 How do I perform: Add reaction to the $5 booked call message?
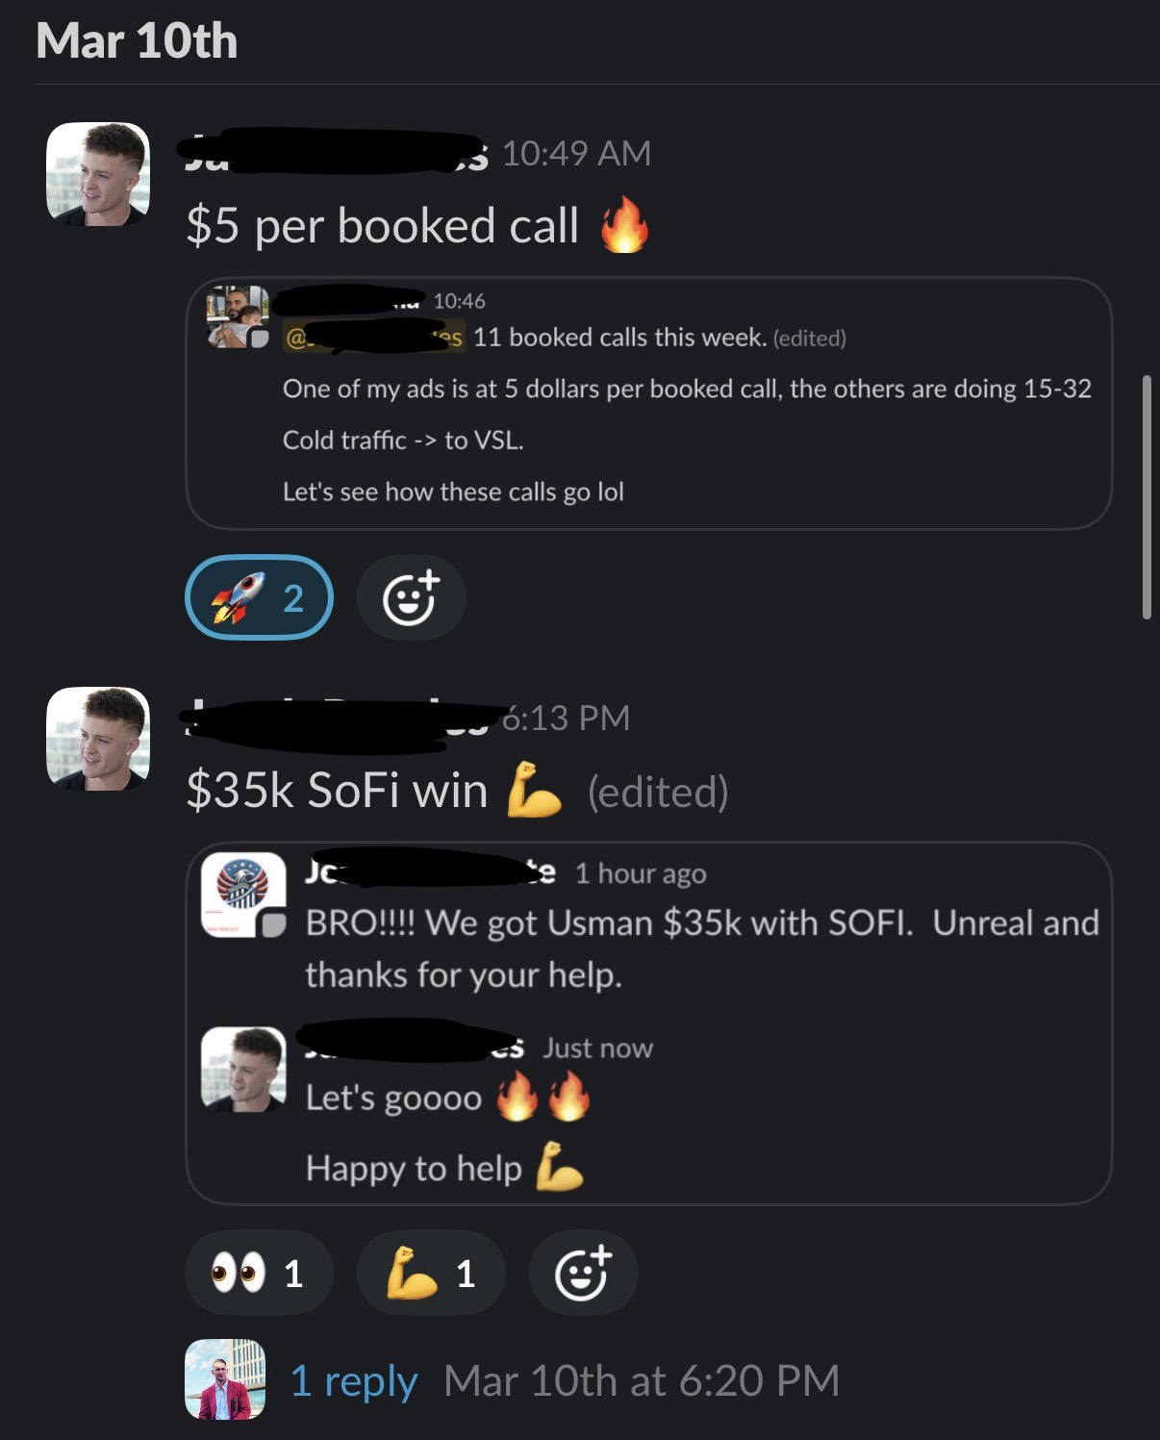[x=412, y=597]
